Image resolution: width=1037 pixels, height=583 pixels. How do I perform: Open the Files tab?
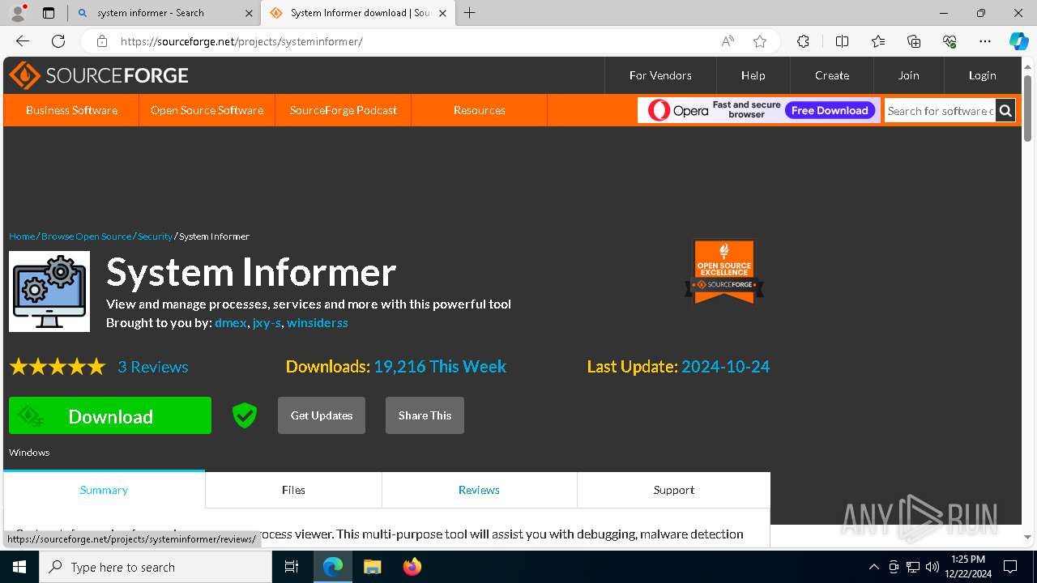(293, 490)
